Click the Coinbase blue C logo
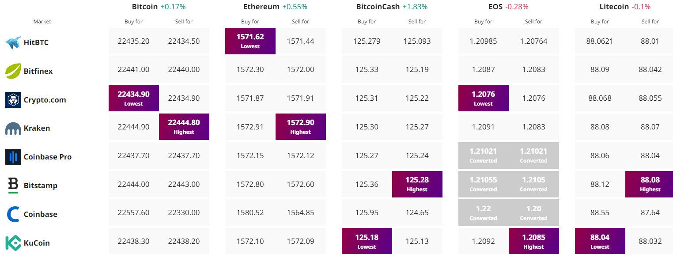 (x=13, y=214)
